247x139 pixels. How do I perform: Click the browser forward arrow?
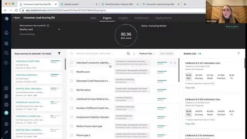(x=11, y=10)
